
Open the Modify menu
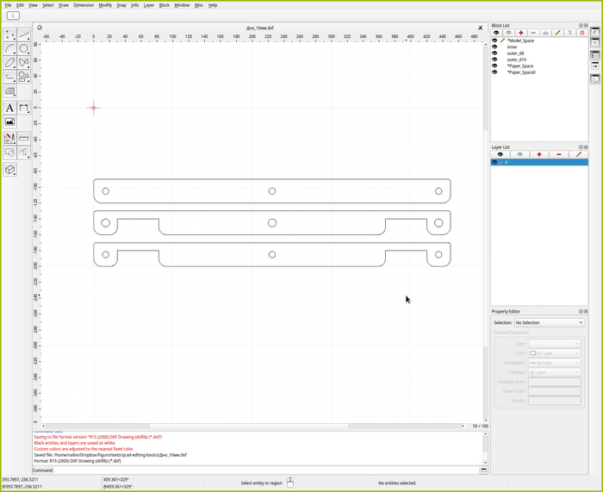pyautogui.click(x=105, y=5)
